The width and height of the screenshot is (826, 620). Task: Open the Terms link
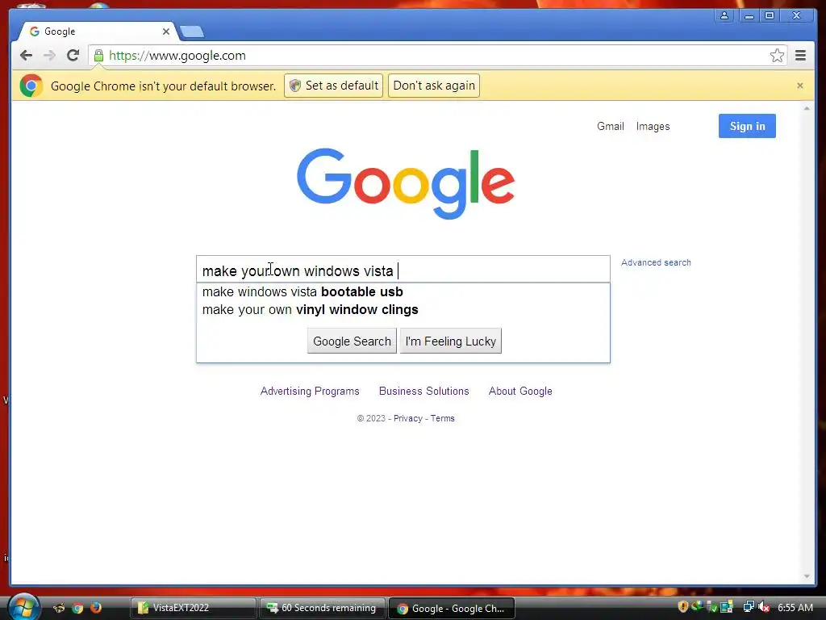pyautogui.click(x=443, y=418)
